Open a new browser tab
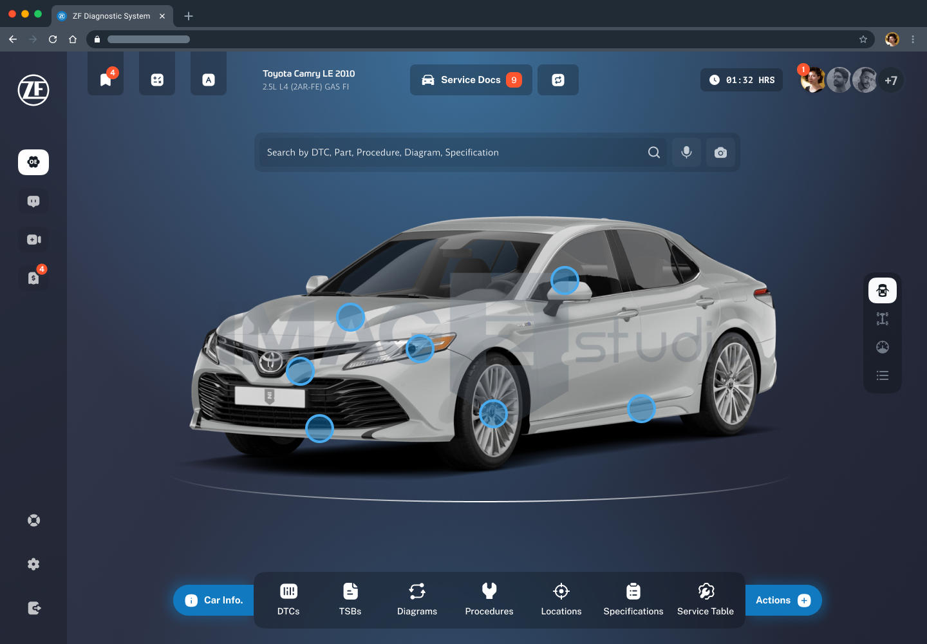This screenshot has width=927, height=644. 189,16
